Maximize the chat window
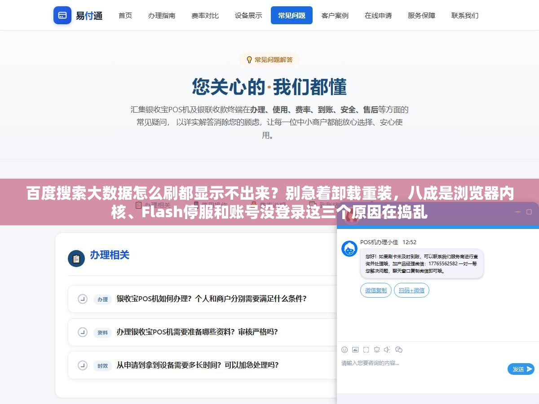 coord(529,212)
